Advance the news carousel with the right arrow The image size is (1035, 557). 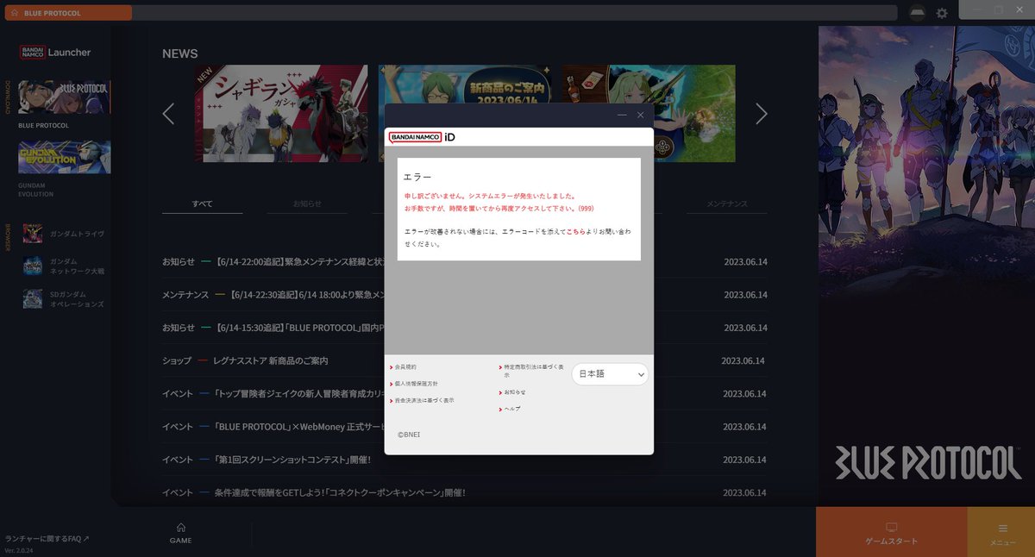(x=762, y=113)
